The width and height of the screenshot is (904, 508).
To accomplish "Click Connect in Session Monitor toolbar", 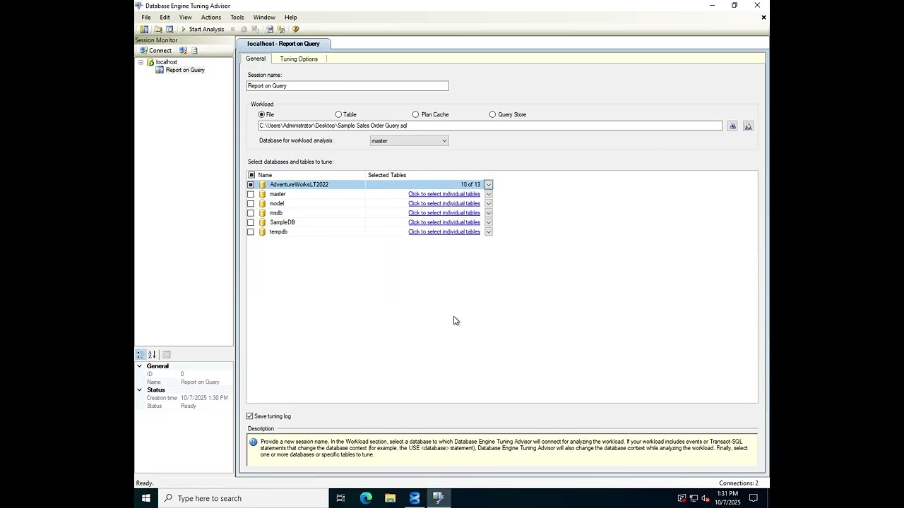I will 155,51.
